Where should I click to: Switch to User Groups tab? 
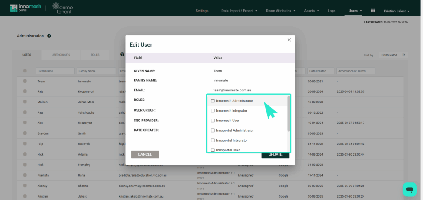click(x=61, y=55)
